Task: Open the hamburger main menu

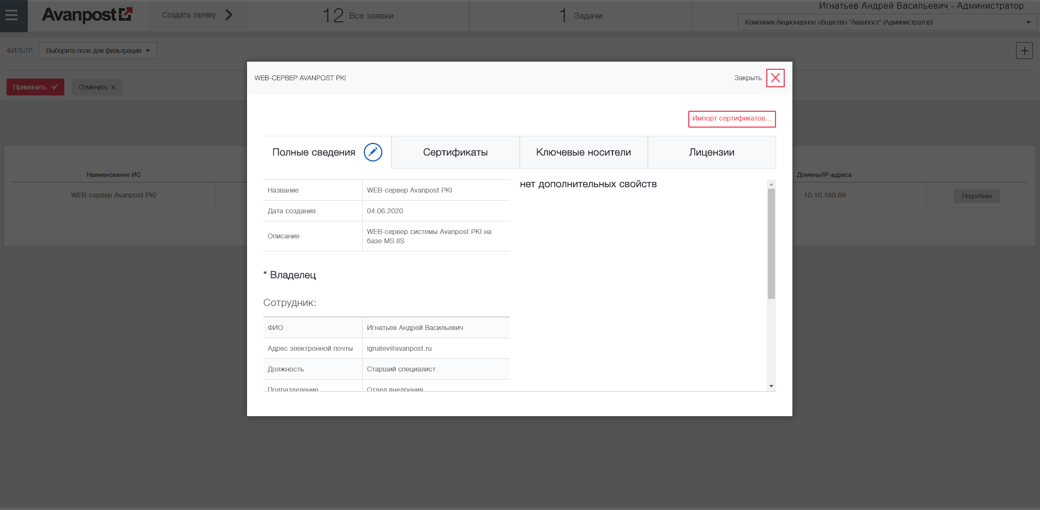Action: click(12, 15)
